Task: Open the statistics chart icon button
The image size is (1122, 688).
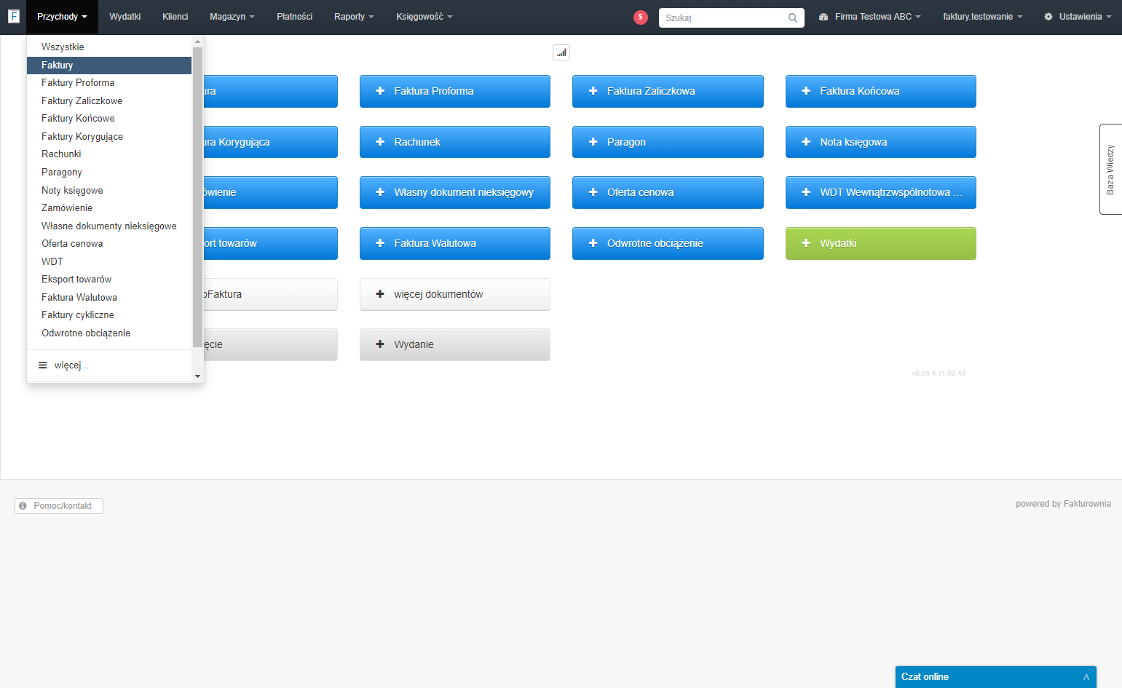Action: (561, 52)
